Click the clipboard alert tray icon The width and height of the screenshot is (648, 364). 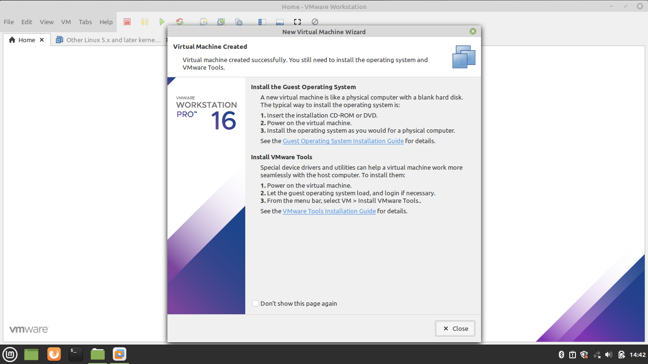tap(573, 355)
